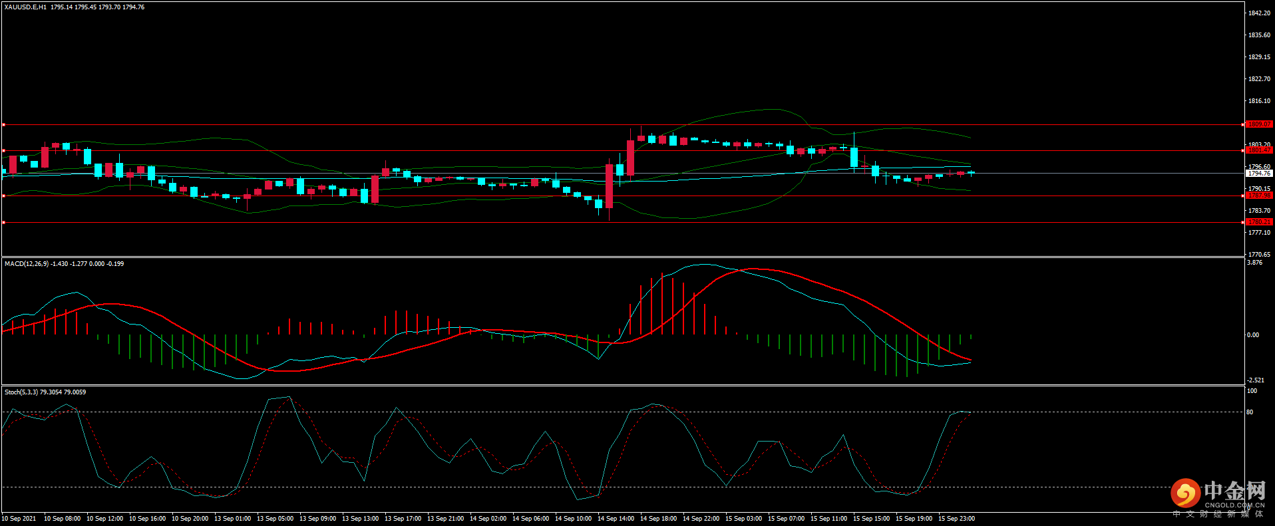Click the MACD 0.00 scale label
The width and height of the screenshot is (1275, 526).
click(x=1252, y=335)
